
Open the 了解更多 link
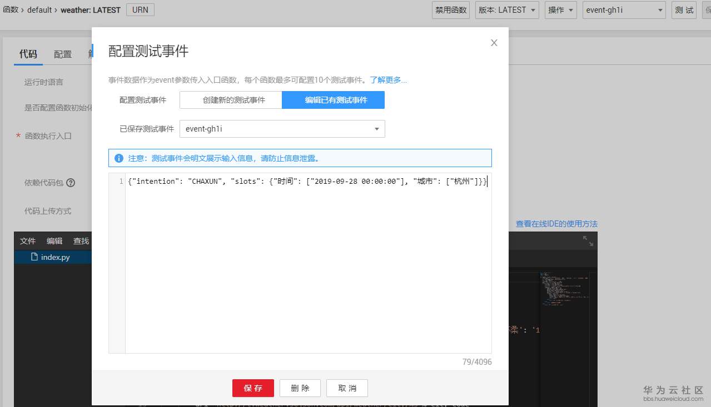click(387, 79)
